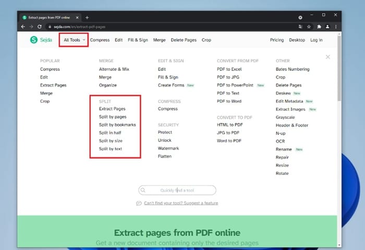365x250 pixels.
Task: Open the N-up tool
Action: pos(281,133)
